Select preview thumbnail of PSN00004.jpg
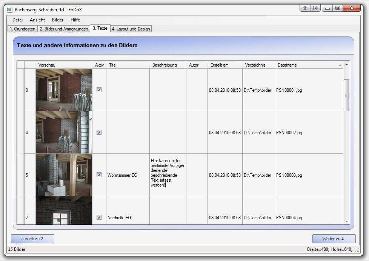 (x=64, y=211)
